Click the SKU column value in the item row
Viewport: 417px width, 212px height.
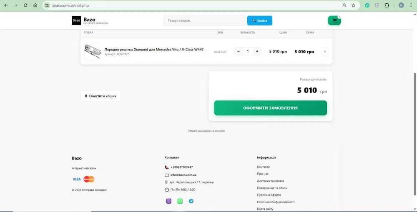click(220, 52)
